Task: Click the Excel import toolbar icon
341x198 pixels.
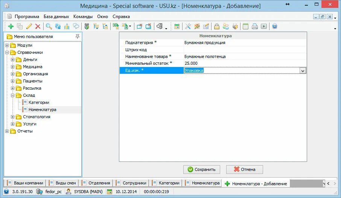Action: tap(116, 27)
